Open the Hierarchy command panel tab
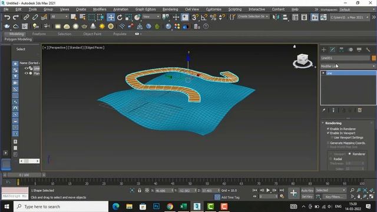 342,49
